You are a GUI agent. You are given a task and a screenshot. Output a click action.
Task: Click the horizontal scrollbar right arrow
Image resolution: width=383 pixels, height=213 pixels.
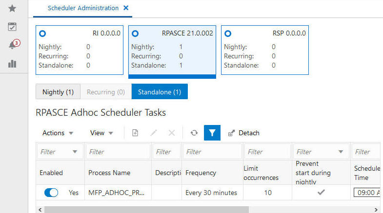coord(376,210)
